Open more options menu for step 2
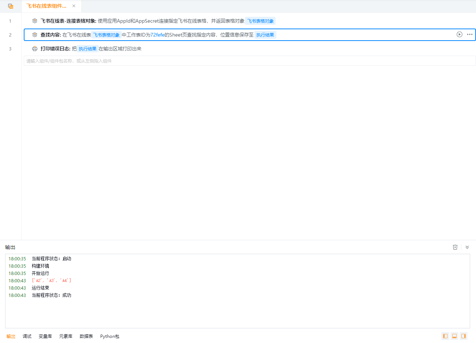Viewport: 476px width, 343px height. [x=470, y=34]
